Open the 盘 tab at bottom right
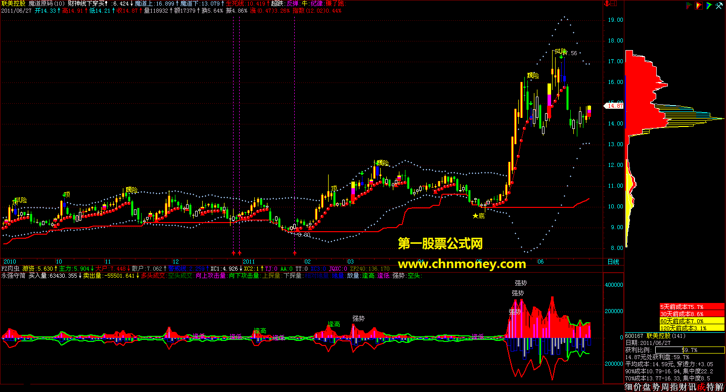The height and width of the screenshot is (392, 726). click(x=647, y=387)
